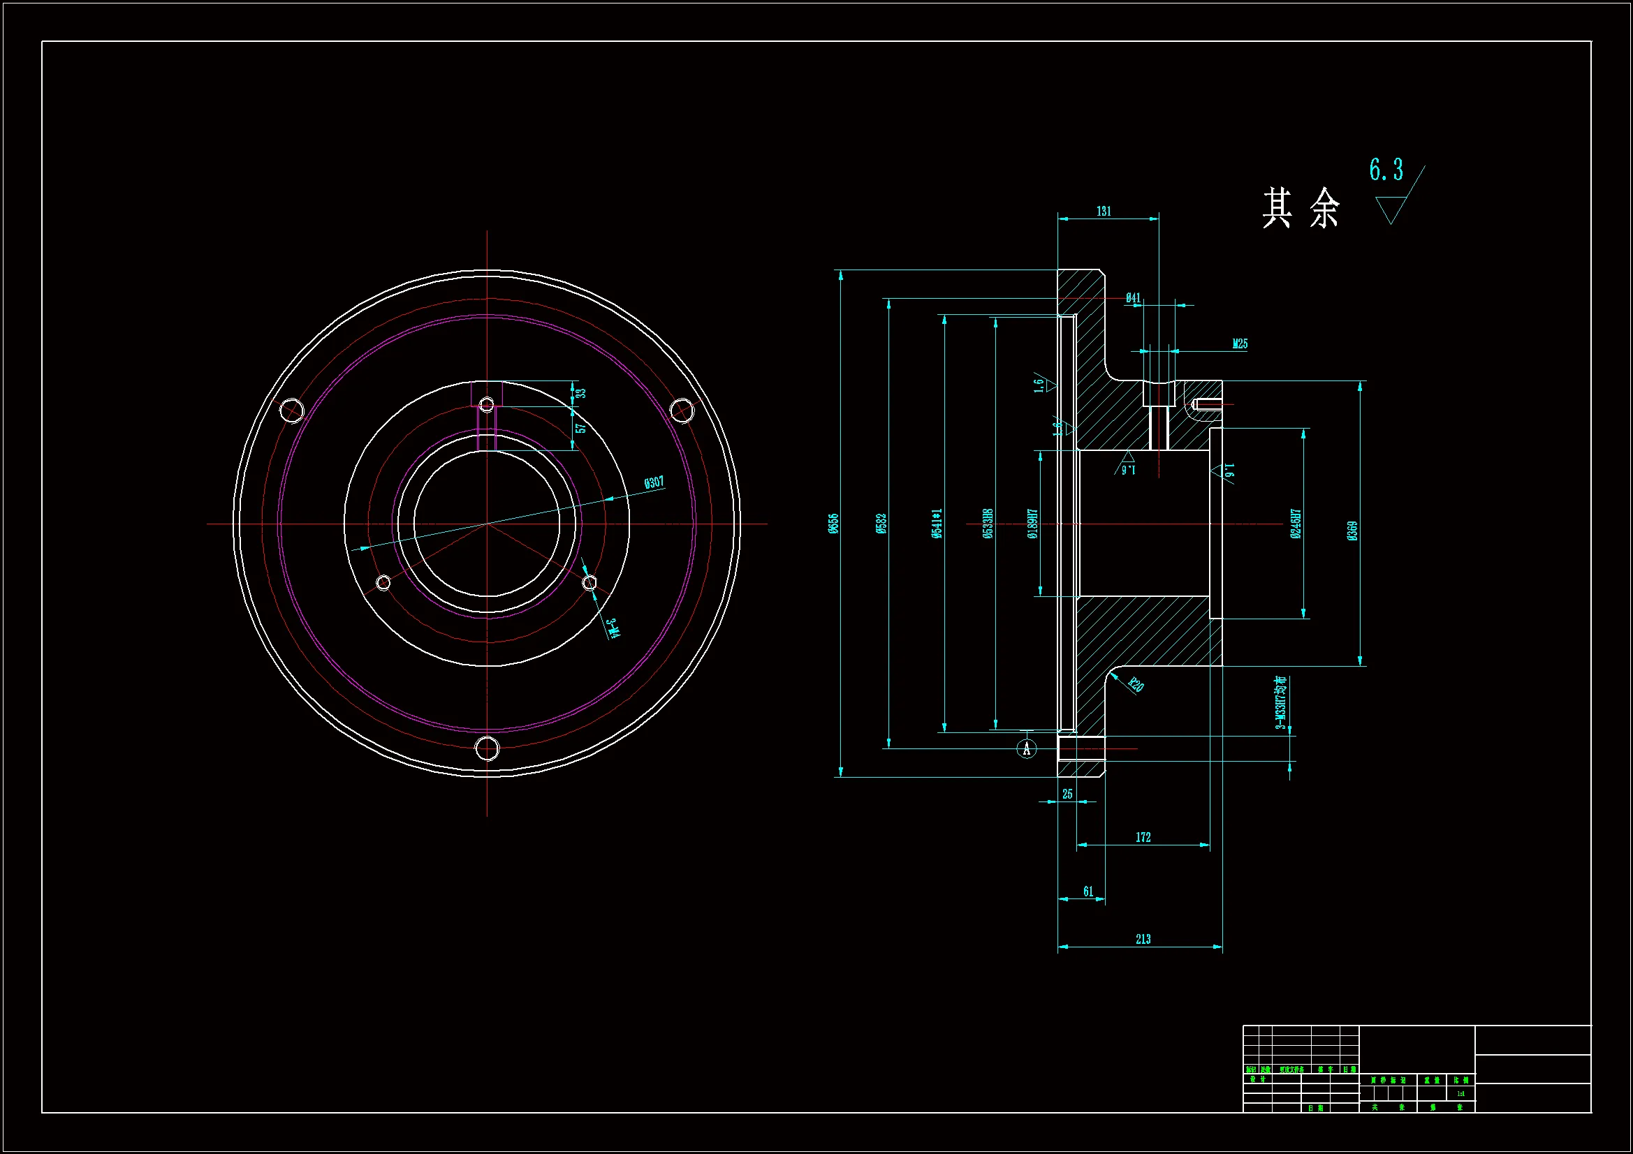Select the 172 length dimension text
This screenshot has height=1154, width=1633.
1143,838
